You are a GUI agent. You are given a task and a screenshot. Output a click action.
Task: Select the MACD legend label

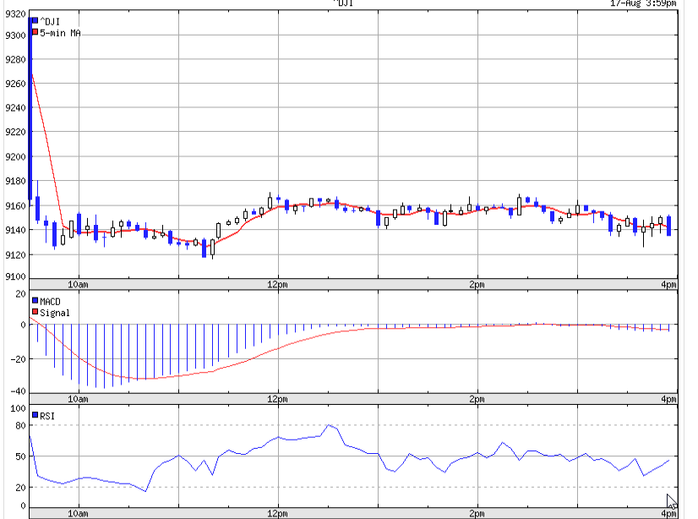point(51,301)
